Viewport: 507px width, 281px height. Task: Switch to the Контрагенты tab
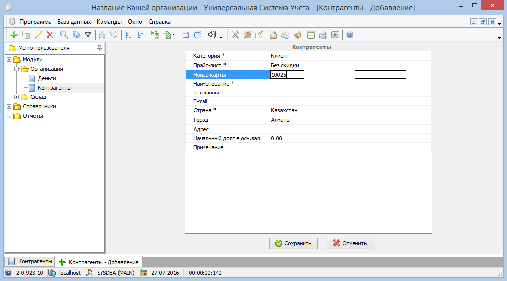coord(30,261)
